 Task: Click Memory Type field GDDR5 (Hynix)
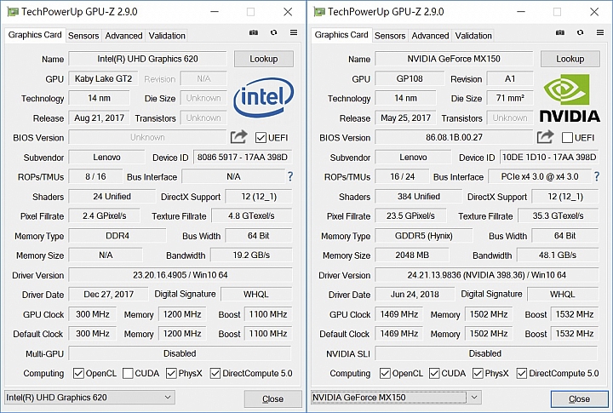point(424,236)
